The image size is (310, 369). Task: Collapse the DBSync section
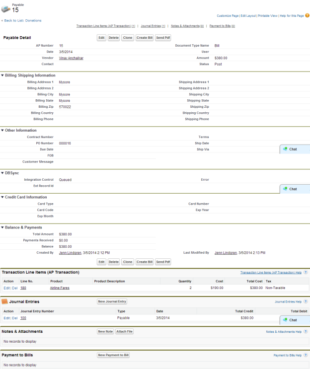coord(2,173)
